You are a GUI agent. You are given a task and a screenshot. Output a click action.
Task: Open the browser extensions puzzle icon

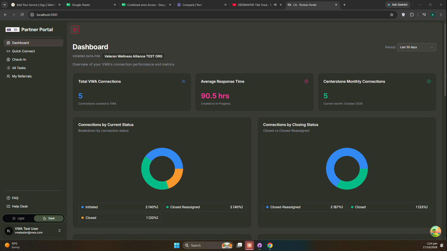coord(412,15)
